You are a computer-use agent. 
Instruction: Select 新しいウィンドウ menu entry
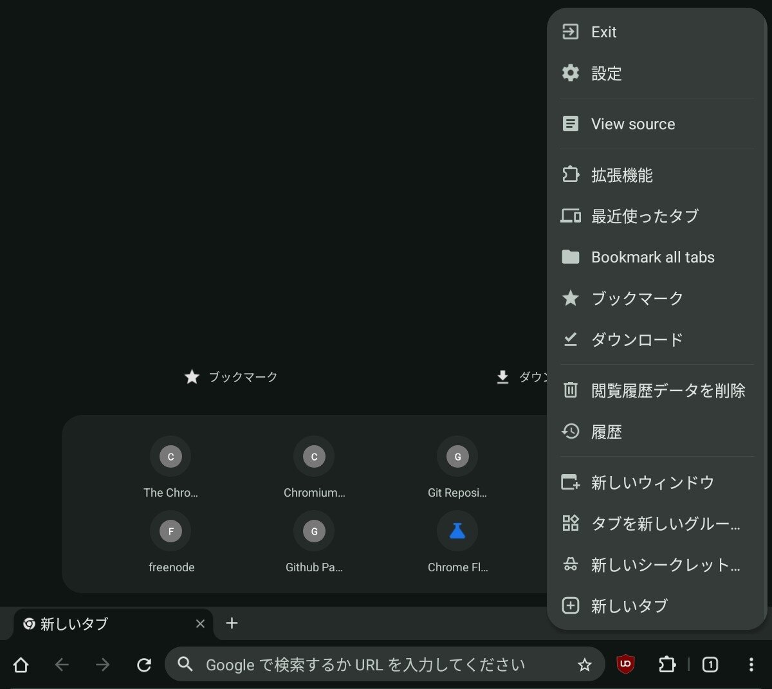[656, 482]
